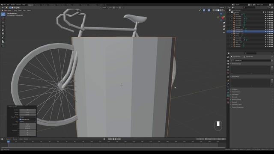
Task: Open the Align dropdown in Add Cylinder
Action: pos(27,121)
